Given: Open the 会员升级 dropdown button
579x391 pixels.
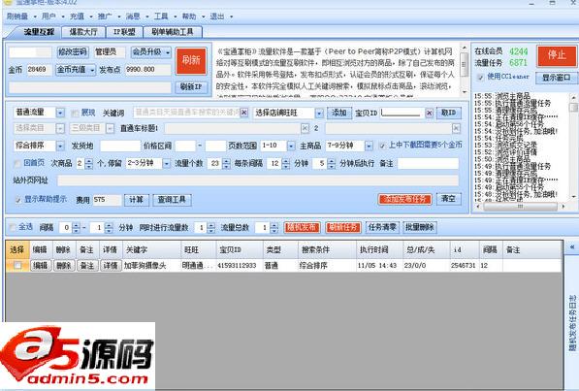Looking at the screenshot, I should pyautogui.click(x=151, y=52).
